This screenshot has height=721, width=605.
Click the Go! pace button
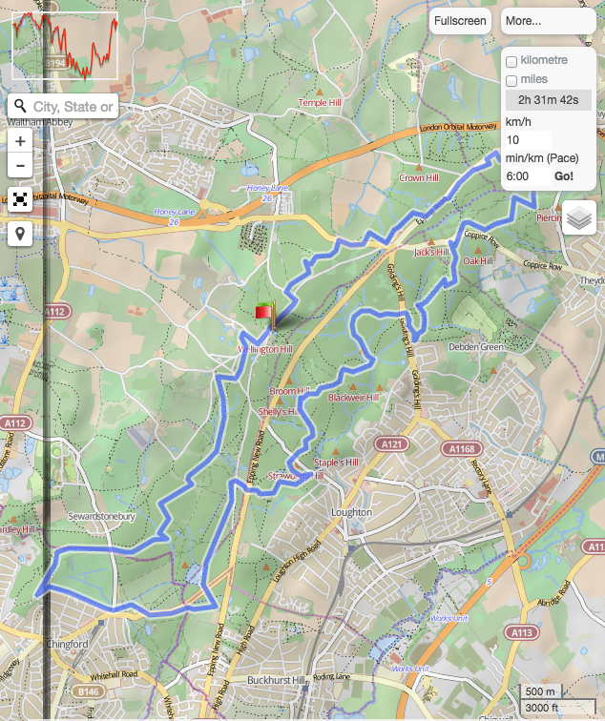coord(564,176)
